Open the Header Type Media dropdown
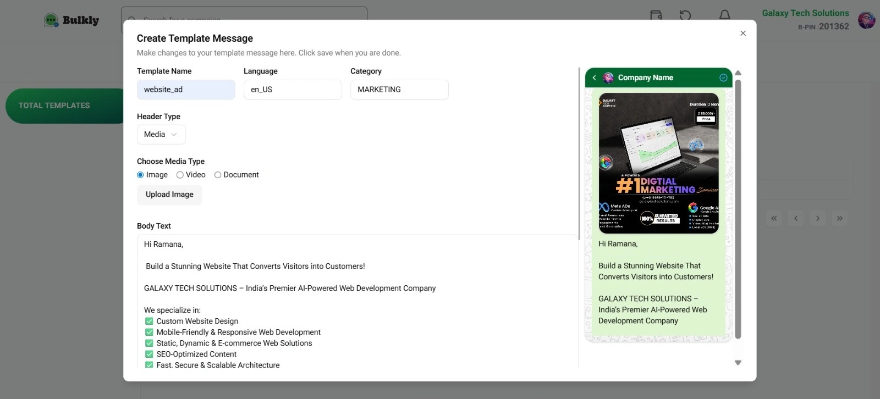 (x=161, y=135)
